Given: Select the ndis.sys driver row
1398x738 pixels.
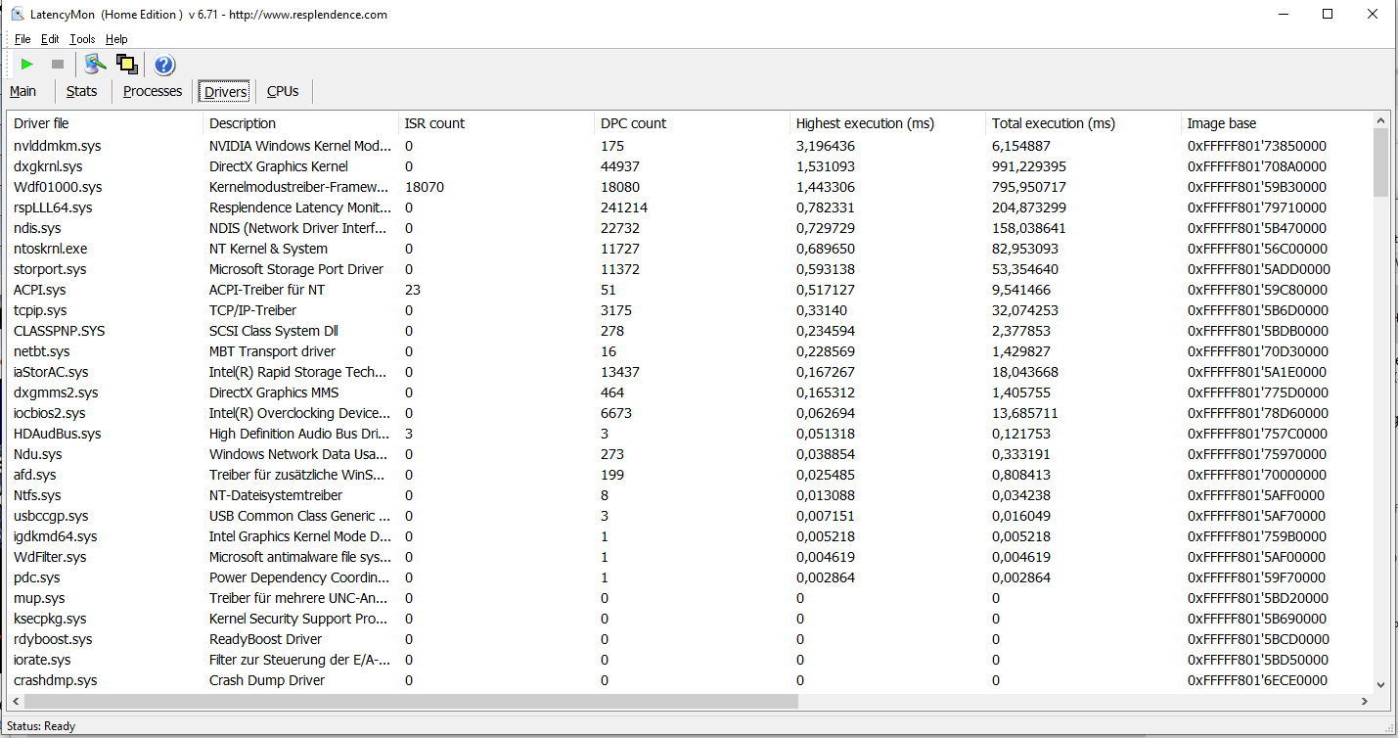Looking at the screenshot, I should pos(690,228).
